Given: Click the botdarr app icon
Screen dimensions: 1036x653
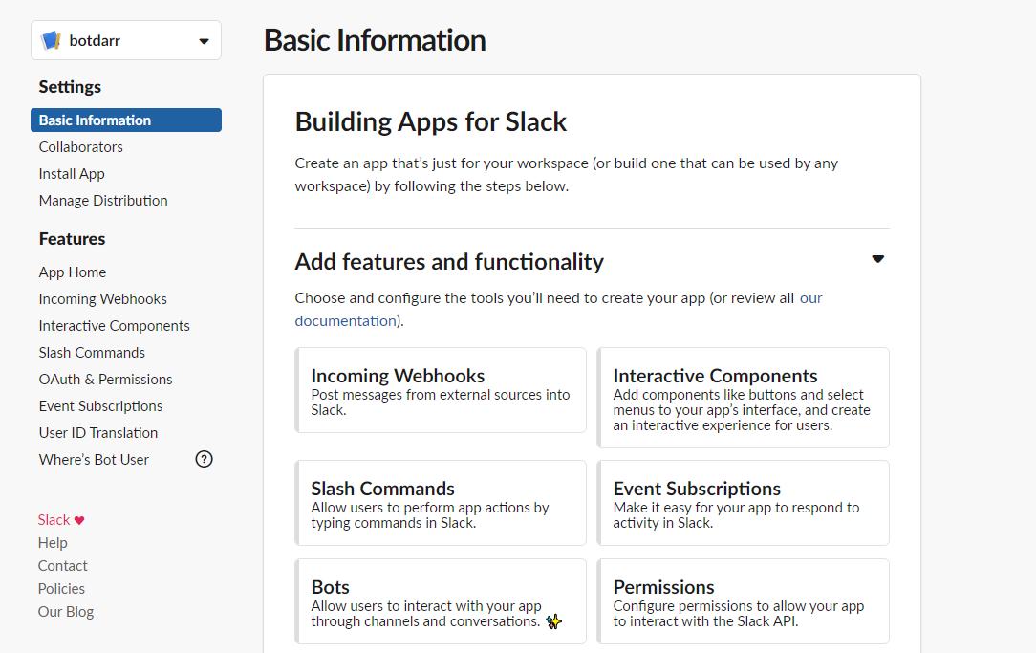Looking at the screenshot, I should pyautogui.click(x=52, y=41).
